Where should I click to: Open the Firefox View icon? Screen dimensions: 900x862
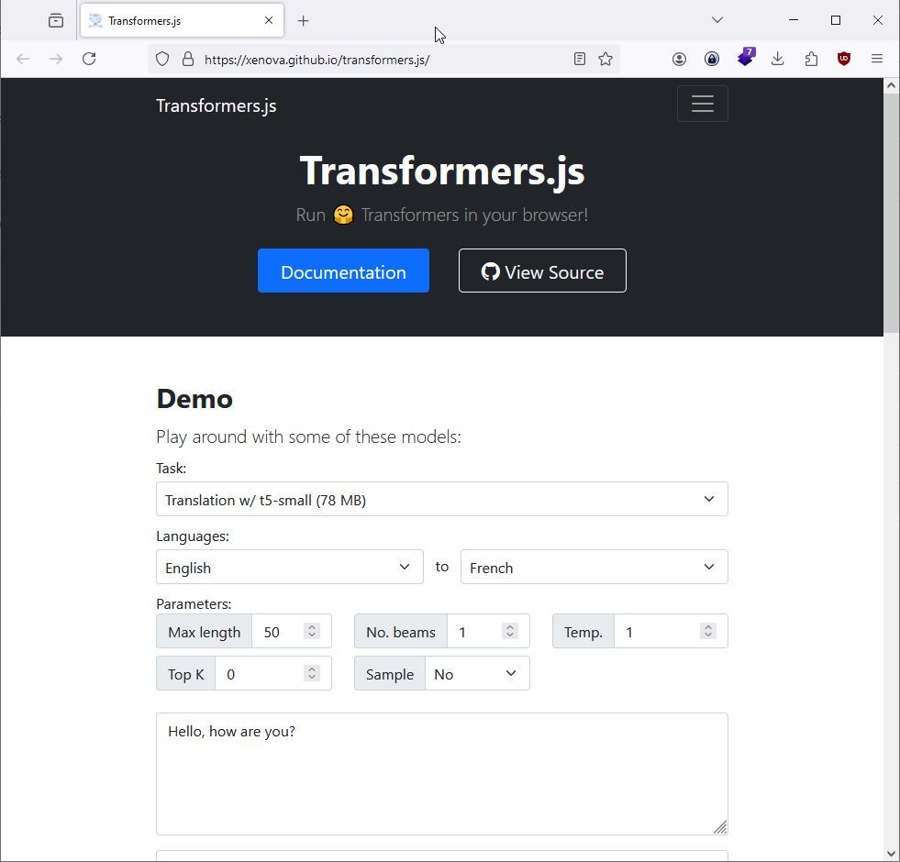[56, 21]
